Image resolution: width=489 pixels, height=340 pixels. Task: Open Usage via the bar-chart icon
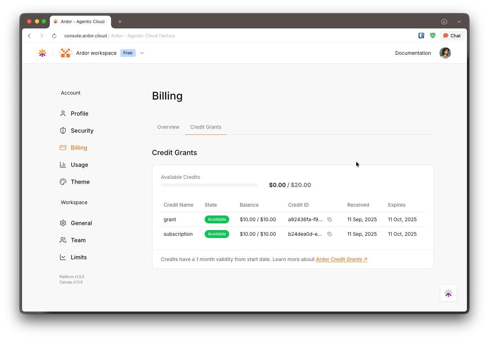63,164
